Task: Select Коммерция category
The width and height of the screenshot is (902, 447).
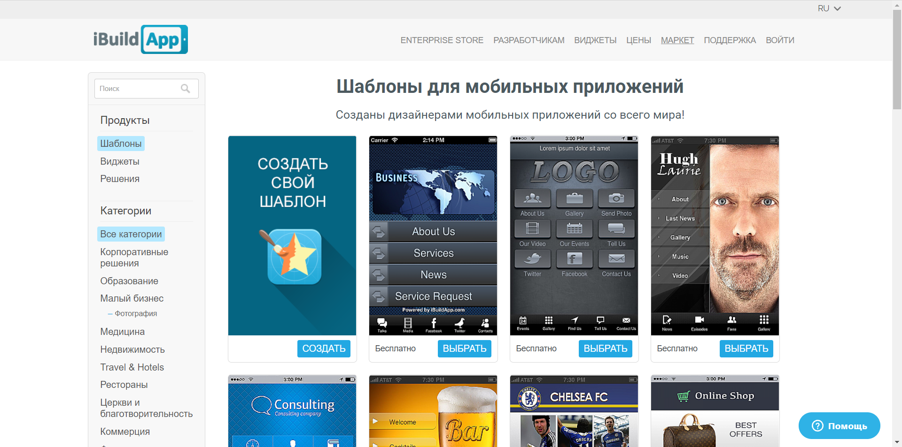Action: click(125, 432)
